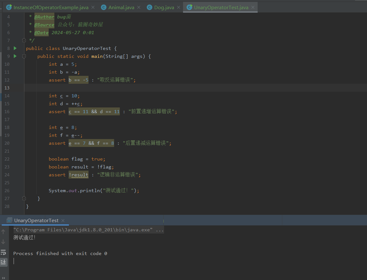Select the UnaryOperatorTest.java editor tab

[x=221, y=8]
